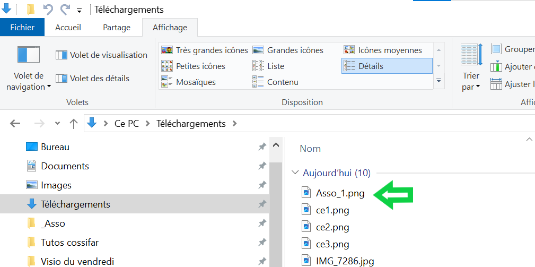Open the Fichier menu tab
535x267 pixels.
coord(22,28)
